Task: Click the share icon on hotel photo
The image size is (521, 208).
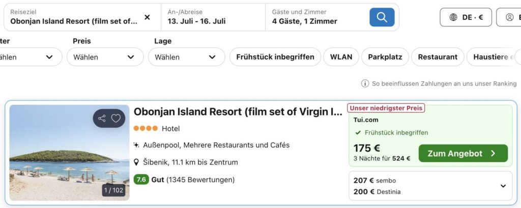Action: pos(102,118)
